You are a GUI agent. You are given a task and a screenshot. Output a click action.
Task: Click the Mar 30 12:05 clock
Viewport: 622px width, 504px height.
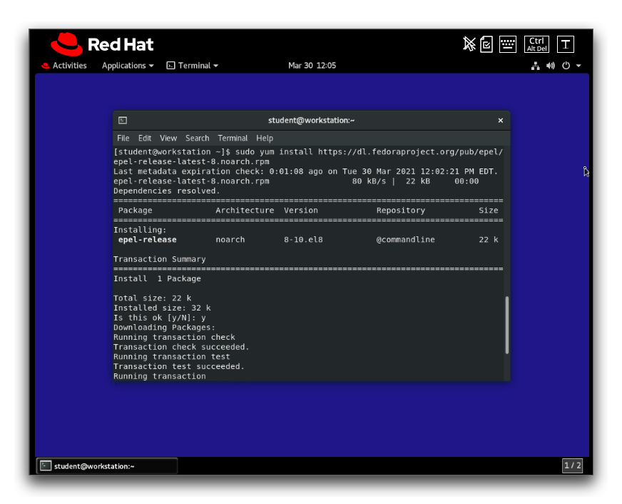[x=312, y=66]
